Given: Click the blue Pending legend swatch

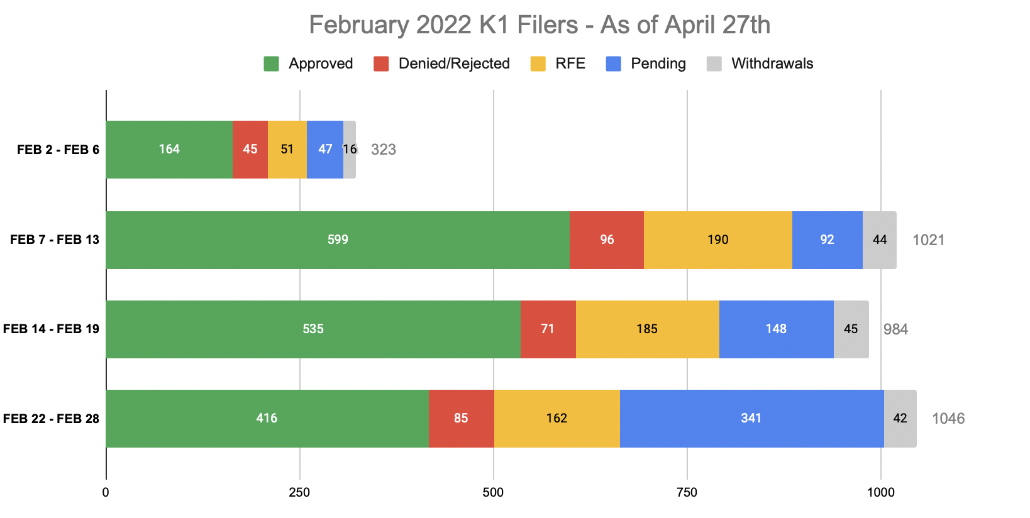Looking at the screenshot, I should (614, 63).
